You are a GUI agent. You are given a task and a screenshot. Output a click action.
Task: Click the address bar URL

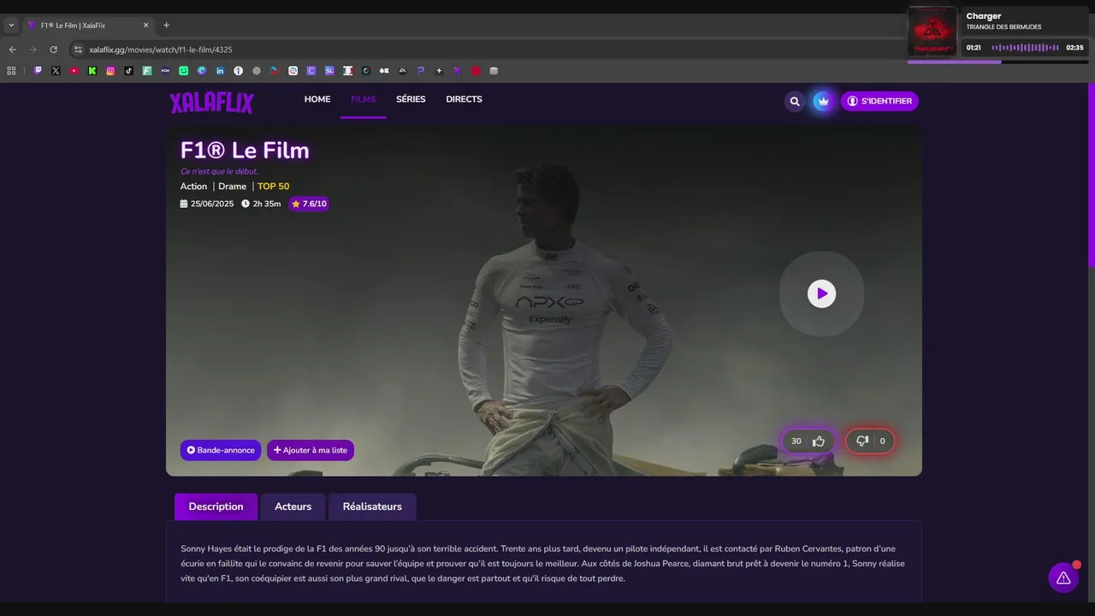coord(161,50)
